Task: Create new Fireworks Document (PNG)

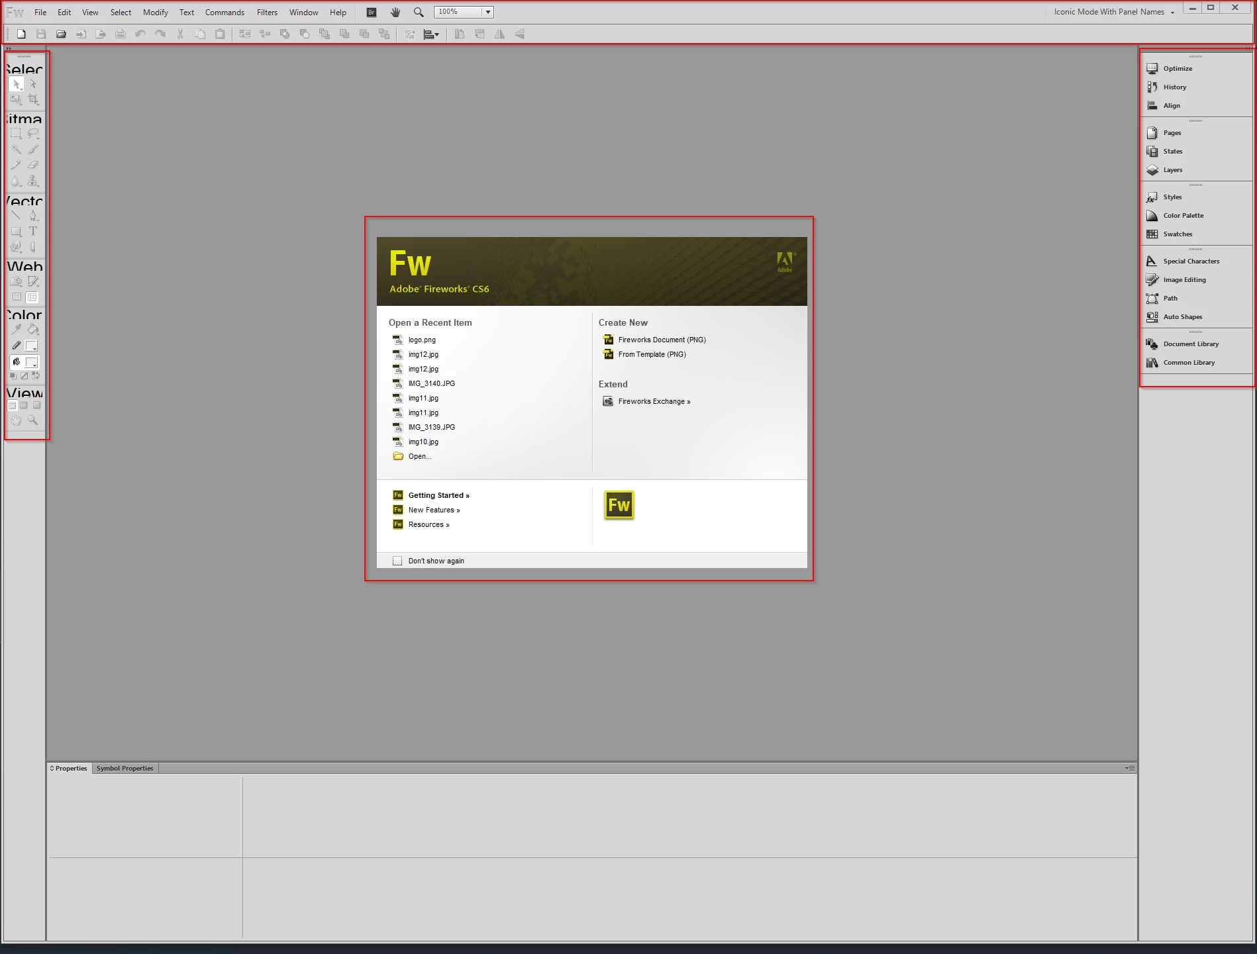Action: (x=654, y=340)
